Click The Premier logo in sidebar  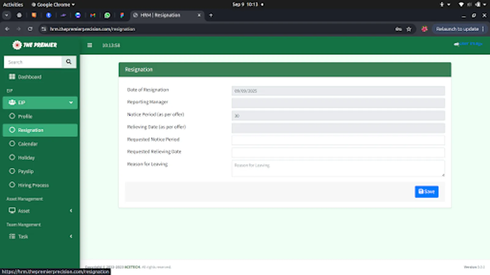[35, 45]
